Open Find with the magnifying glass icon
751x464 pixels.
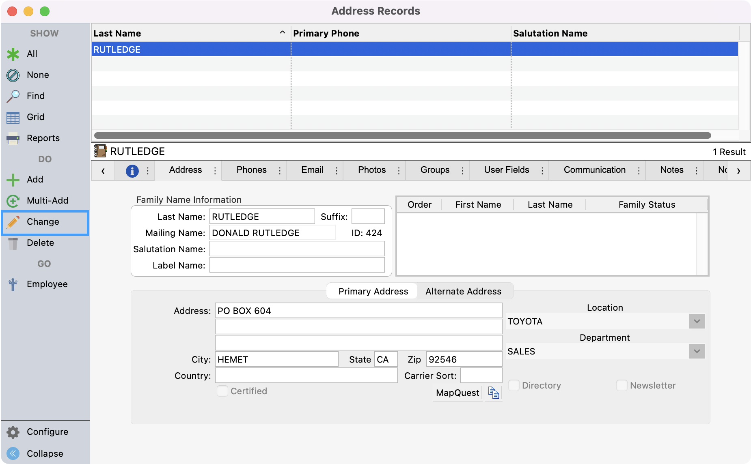pos(13,96)
